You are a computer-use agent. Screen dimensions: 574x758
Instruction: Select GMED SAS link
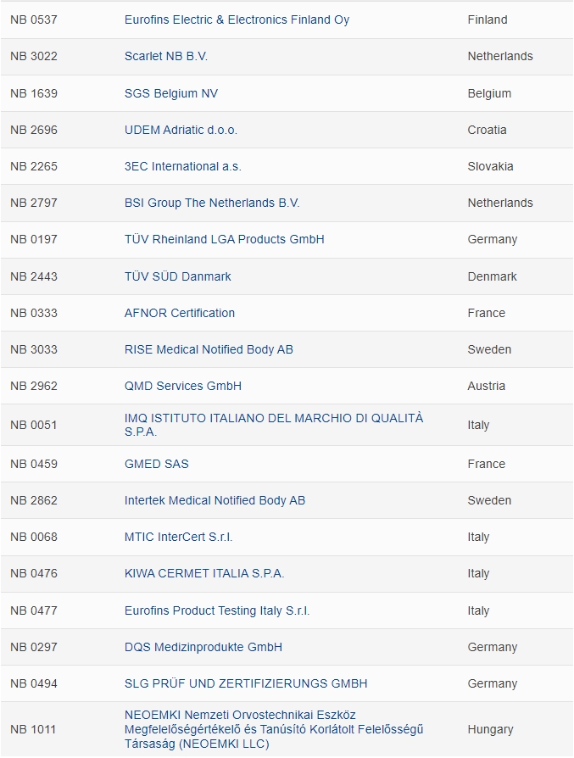tap(156, 464)
